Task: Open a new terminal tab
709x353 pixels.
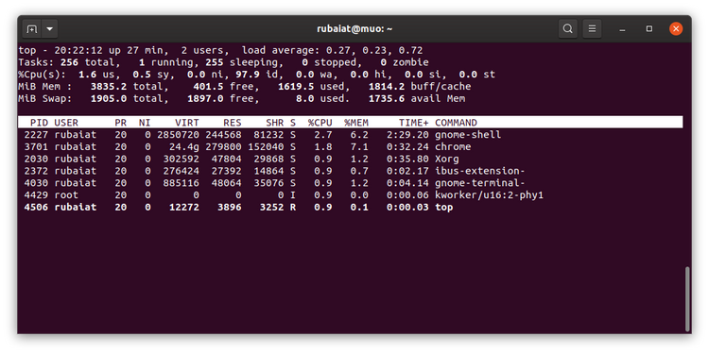Action: (31, 29)
